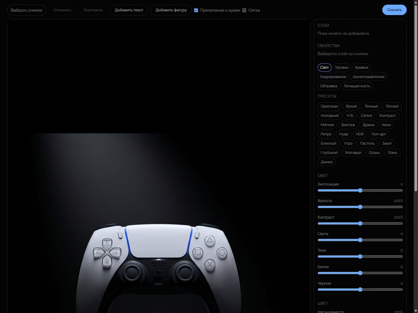Click the Белое slider handle
This screenshot has width=418, height=313.
[360, 273]
